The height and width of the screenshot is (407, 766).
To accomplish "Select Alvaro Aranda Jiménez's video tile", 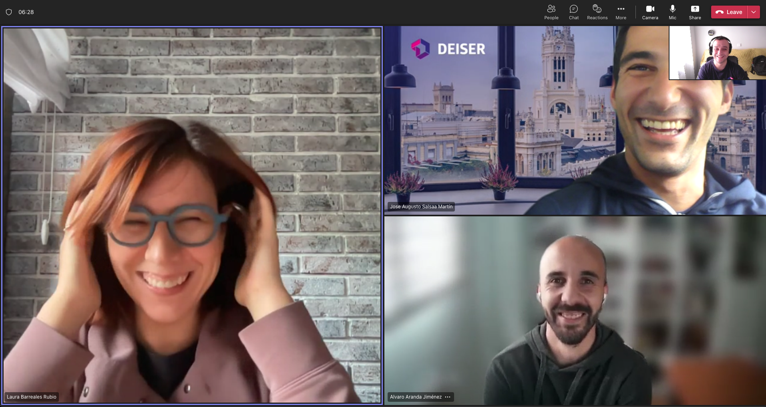I will [x=575, y=310].
